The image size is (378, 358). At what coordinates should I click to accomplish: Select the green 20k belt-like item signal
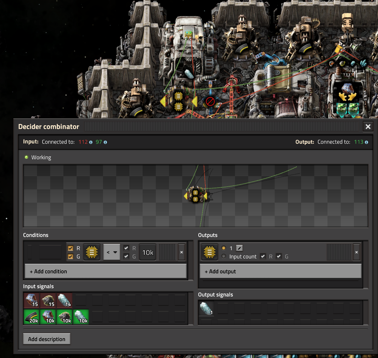point(32,317)
